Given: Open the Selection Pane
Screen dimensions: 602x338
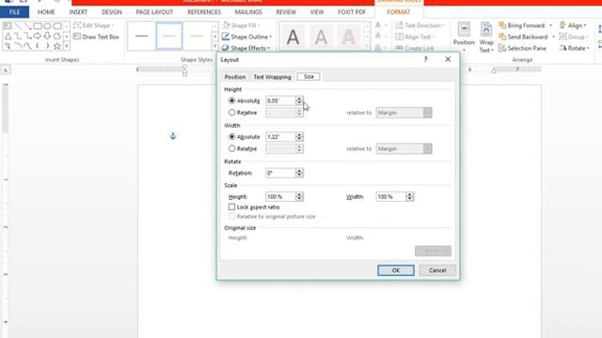Looking at the screenshot, I should tap(522, 48).
